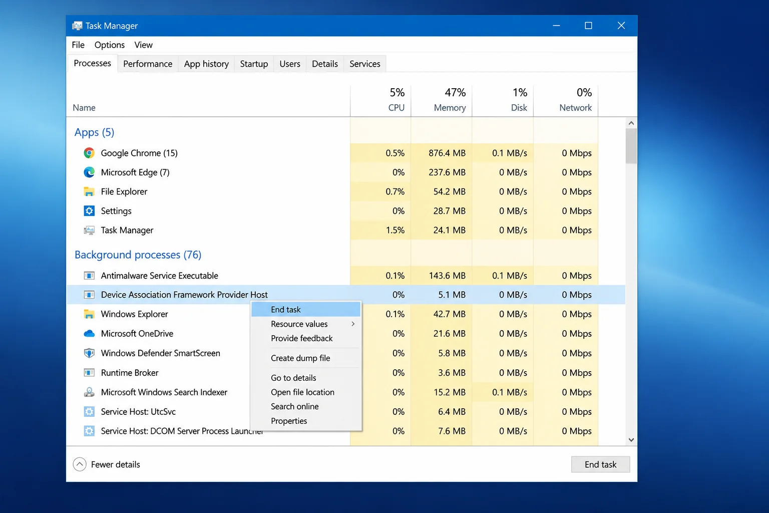Viewport: 769px width, 513px height.
Task: Open the Options menu
Action: tap(110, 45)
